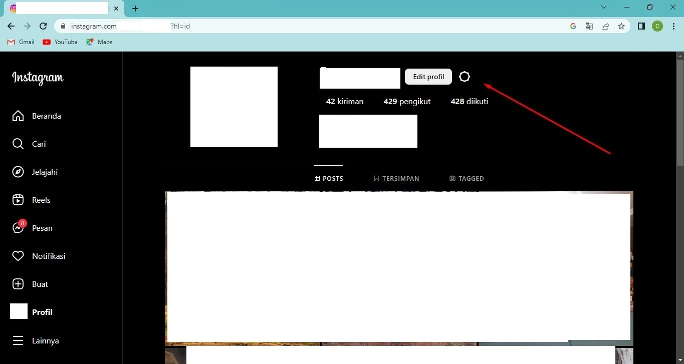The width and height of the screenshot is (684, 364).
Task: Switch to the TAGGED tab
Action: click(x=467, y=178)
